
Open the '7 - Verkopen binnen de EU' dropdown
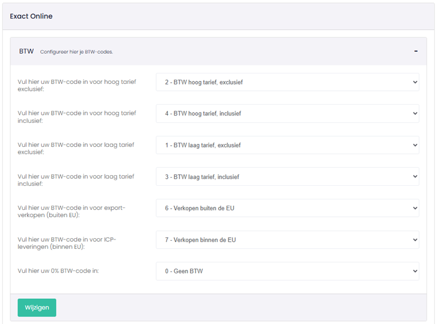pyautogui.click(x=287, y=240)
